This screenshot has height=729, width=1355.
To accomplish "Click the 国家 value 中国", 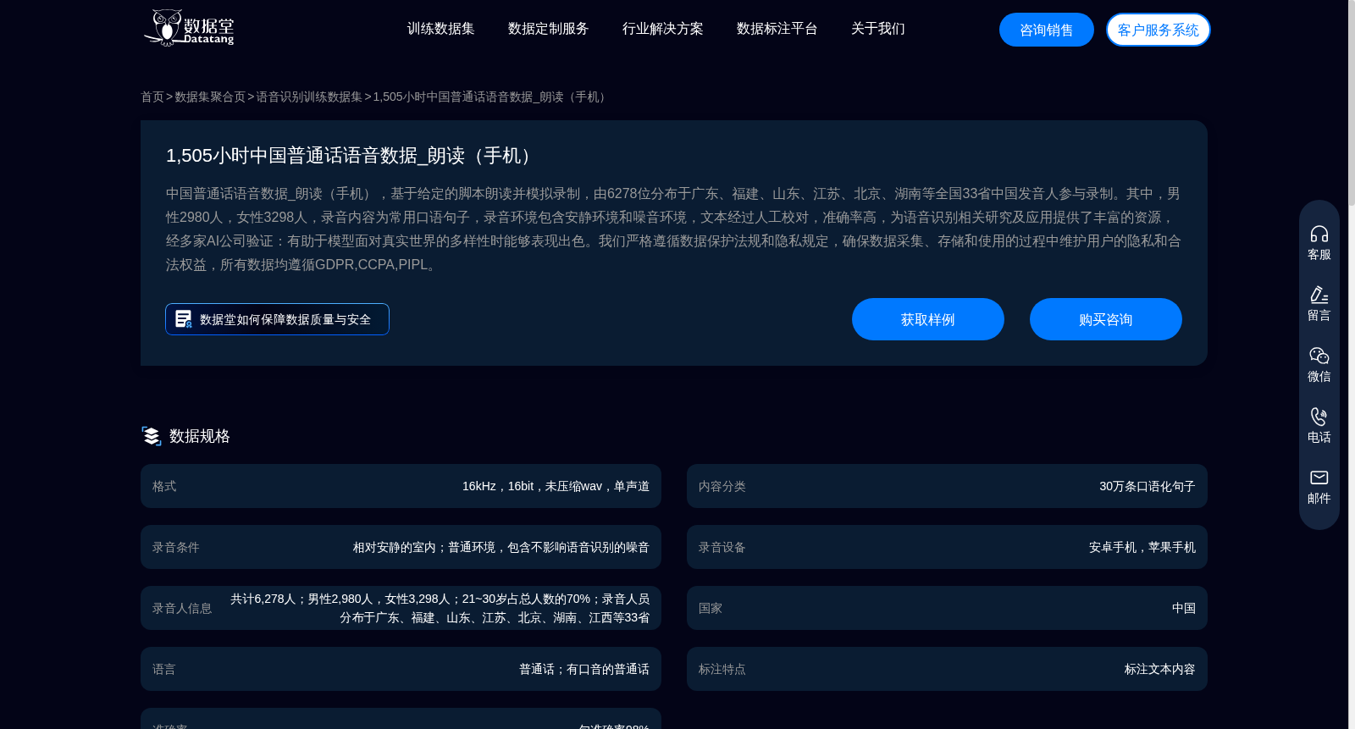I will coord(1183,608).
